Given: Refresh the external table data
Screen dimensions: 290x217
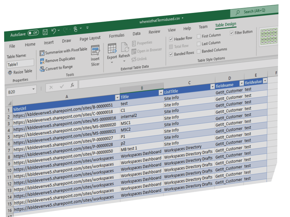Looking at the screenshot, I should point(124,49).
